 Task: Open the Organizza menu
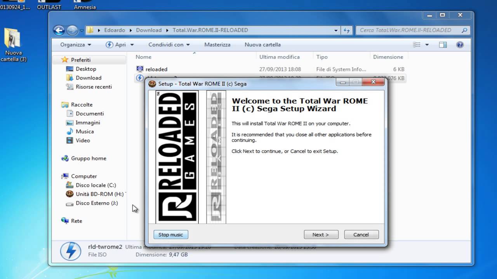[x=76, y=45]
